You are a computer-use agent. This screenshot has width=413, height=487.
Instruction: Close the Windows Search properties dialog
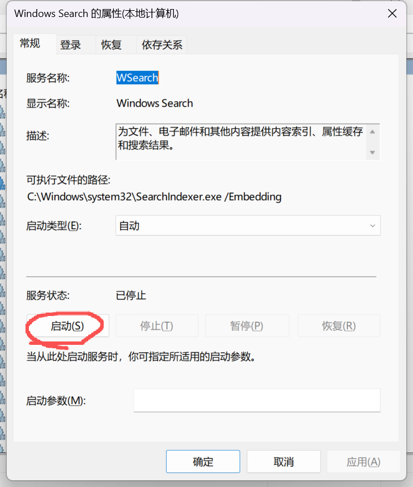pos(392,14)
